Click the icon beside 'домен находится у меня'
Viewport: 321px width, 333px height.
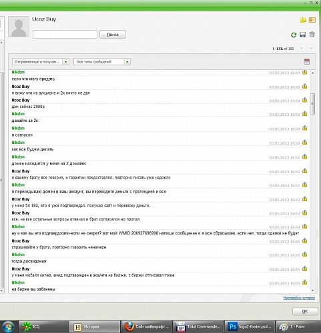[304, 157]
